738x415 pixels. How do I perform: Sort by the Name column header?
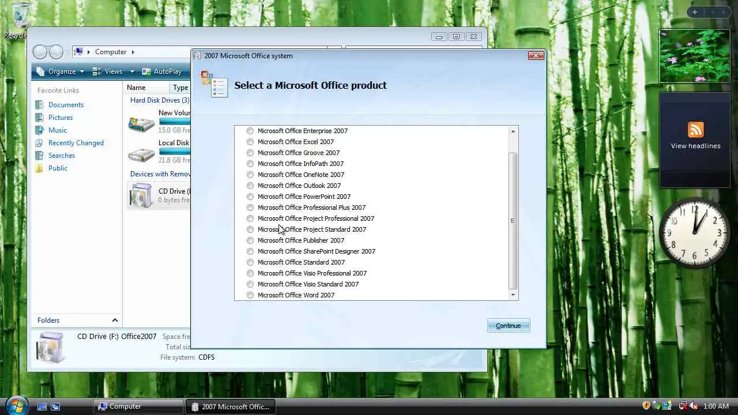point(146,88)
